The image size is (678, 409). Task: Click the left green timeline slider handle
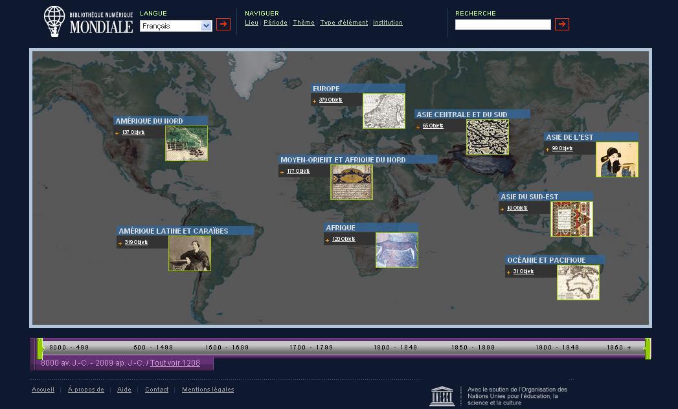point(41,348)
